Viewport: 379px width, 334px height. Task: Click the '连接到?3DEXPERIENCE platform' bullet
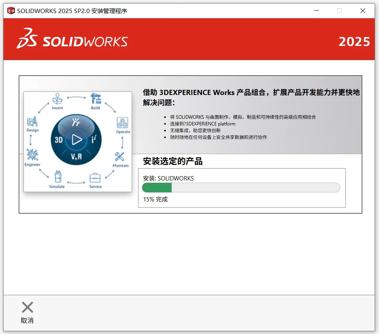pyautogui.click(x=203, y=124)
